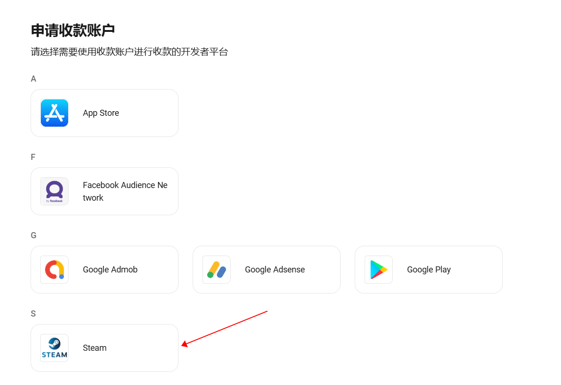Pick the Google Adsense text label
Image resolution: width=561 pixels, height=385 pixels.
coord(275,270)
